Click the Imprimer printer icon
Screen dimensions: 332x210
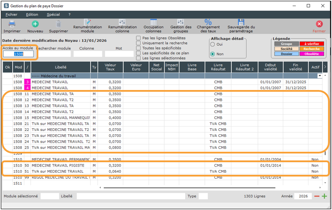click(12, 24)
